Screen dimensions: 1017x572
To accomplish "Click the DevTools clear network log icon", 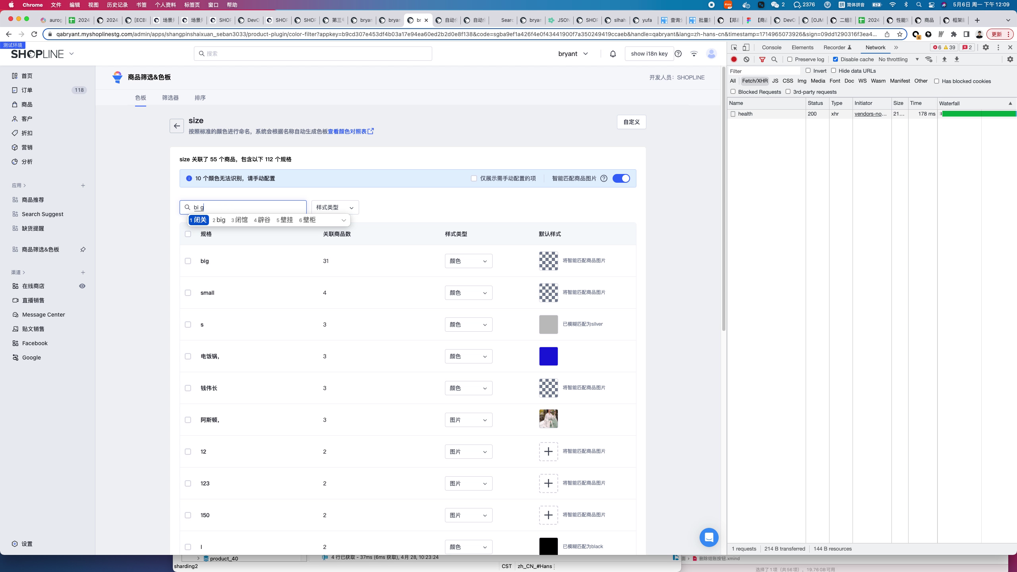I will click(746, 59).
